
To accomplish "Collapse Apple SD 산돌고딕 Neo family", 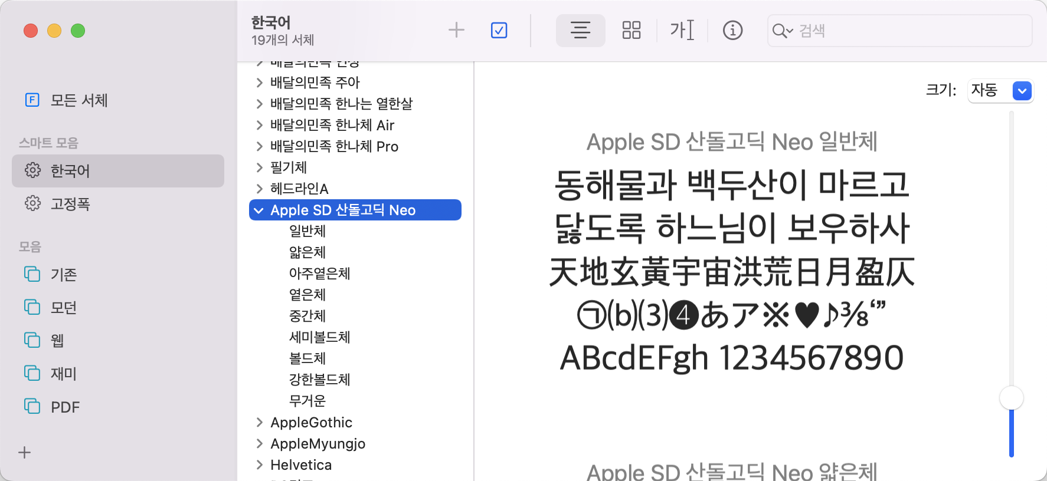I will click(259, 210).
